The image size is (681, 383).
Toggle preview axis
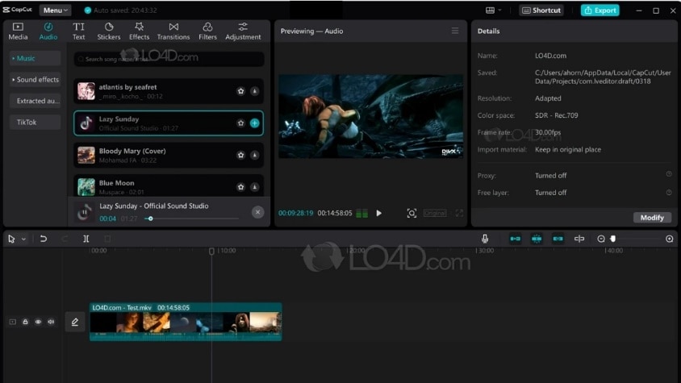click(579, 239)
